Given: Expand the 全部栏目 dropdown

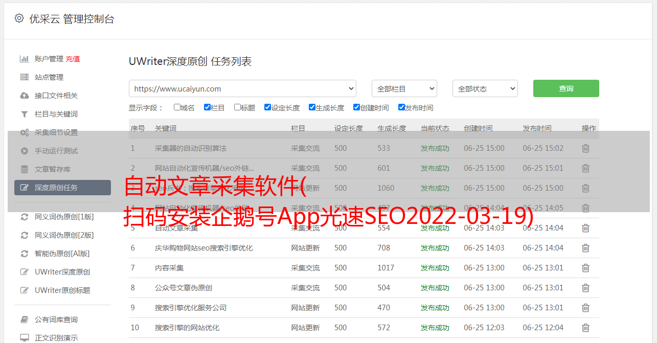Looking at the screenshot, I should pyautogui.click(x=404, y=88).
